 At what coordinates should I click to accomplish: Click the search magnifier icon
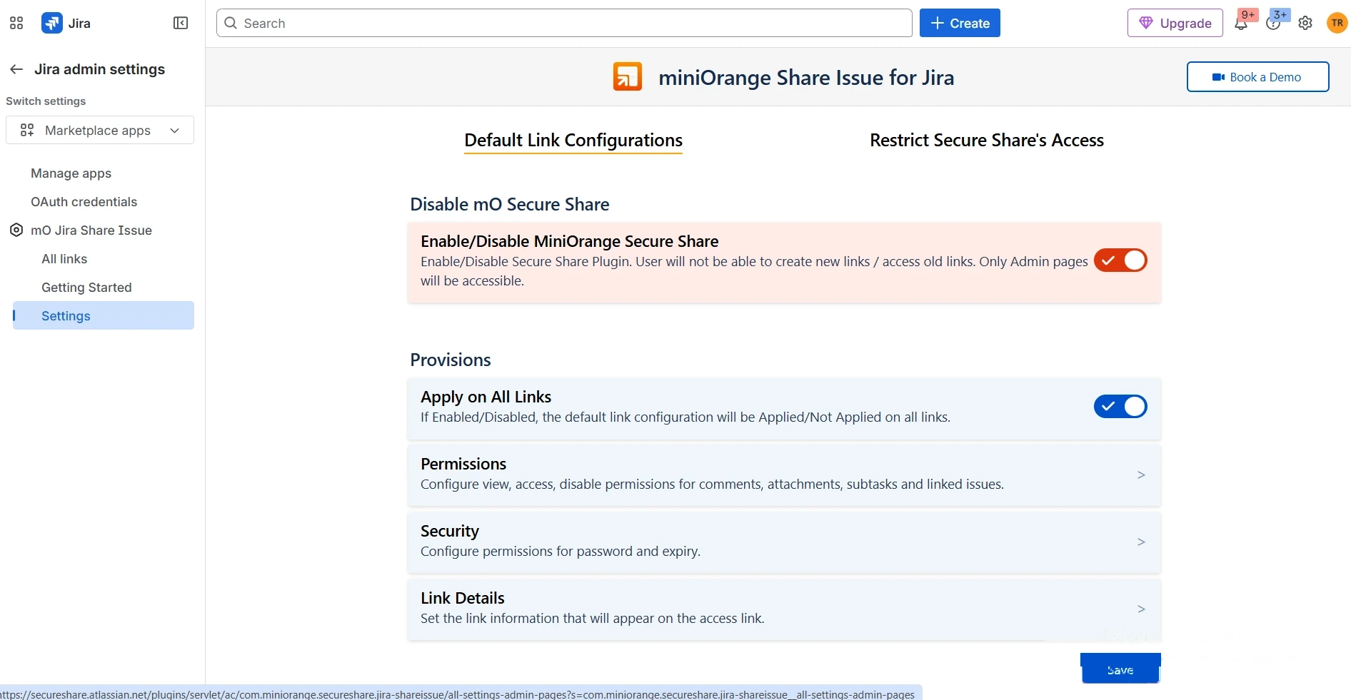tap(231, 23)
